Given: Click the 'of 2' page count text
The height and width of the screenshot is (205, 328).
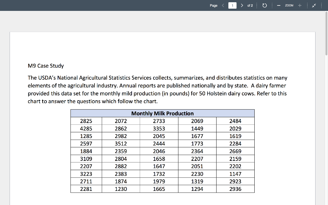Looking at the screenshot, I should tap(250, 5).
